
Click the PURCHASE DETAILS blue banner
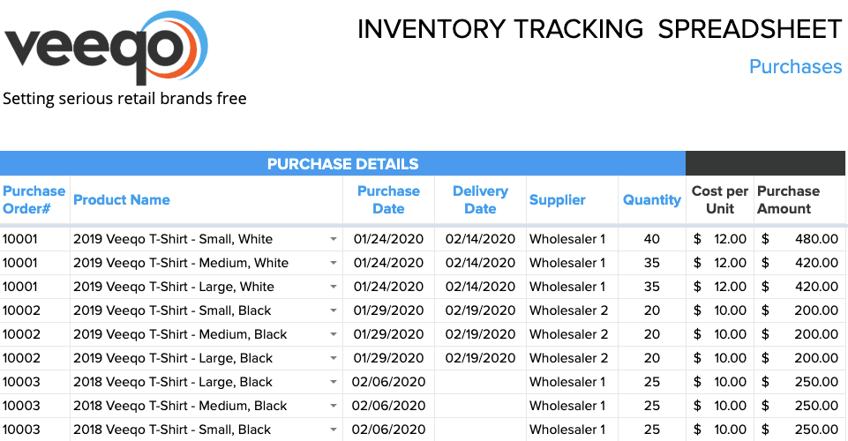tap(342, 164)
